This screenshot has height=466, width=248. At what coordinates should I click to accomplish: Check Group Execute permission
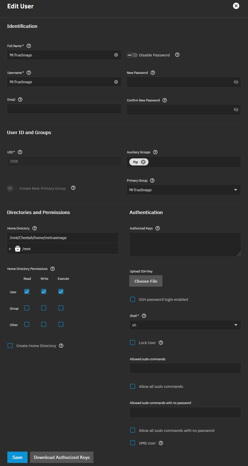[x=61, y=308]
